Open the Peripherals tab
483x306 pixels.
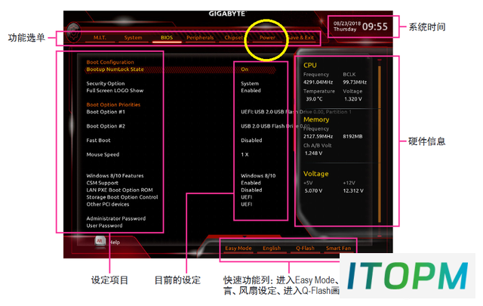coord(200,38)
